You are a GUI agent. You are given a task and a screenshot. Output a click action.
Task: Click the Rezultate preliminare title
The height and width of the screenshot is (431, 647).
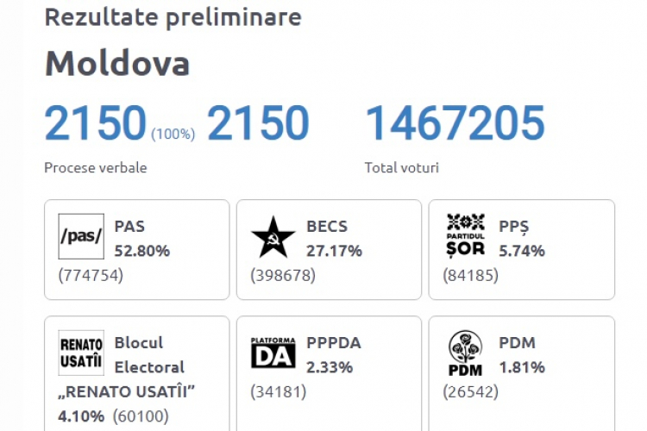[x=173, y=17]
